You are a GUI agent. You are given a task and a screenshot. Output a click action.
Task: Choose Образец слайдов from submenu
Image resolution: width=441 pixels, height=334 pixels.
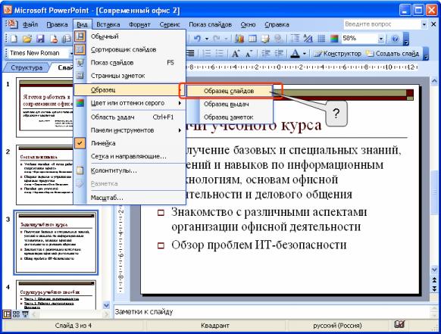(x=229, y=91)
